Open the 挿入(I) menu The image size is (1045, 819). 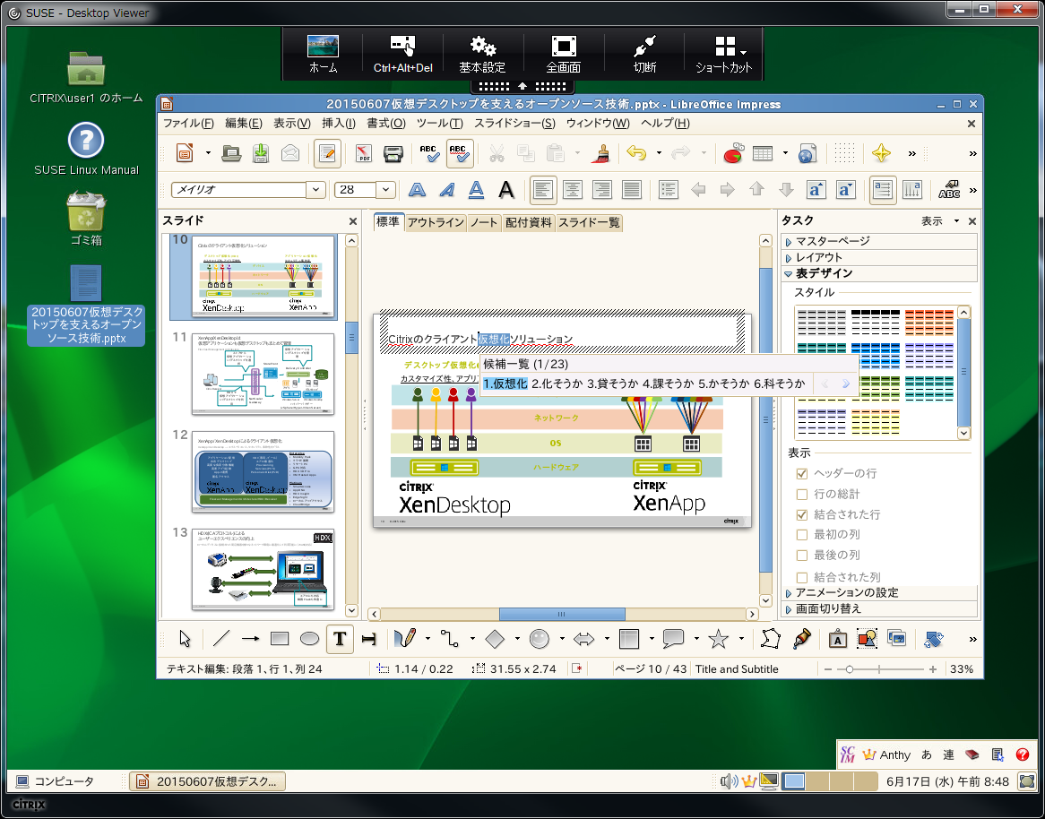tap(339, 124)
